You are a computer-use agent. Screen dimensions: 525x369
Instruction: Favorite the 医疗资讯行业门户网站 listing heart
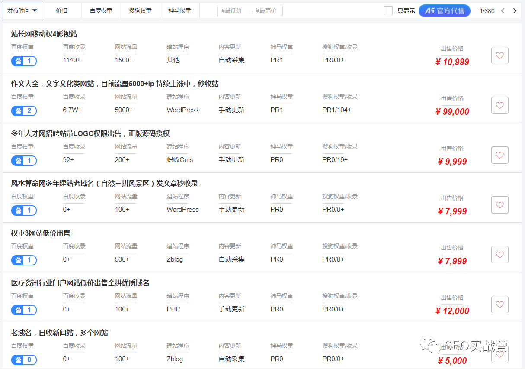(x=500, y=304)
